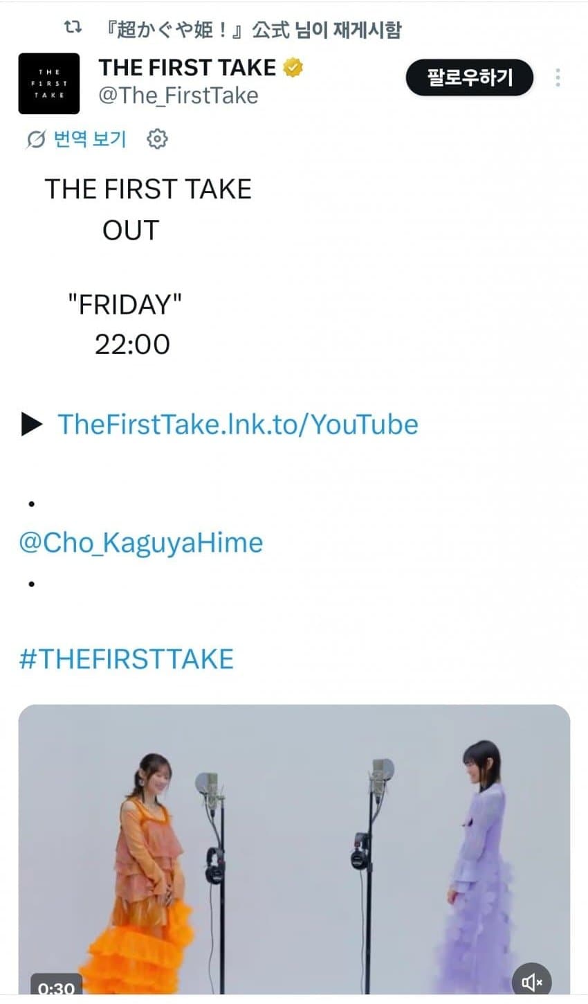Viewport: 588px width, 1004px height.
Task: Click the gold verified badge
Action: click(x=293, y=68)
